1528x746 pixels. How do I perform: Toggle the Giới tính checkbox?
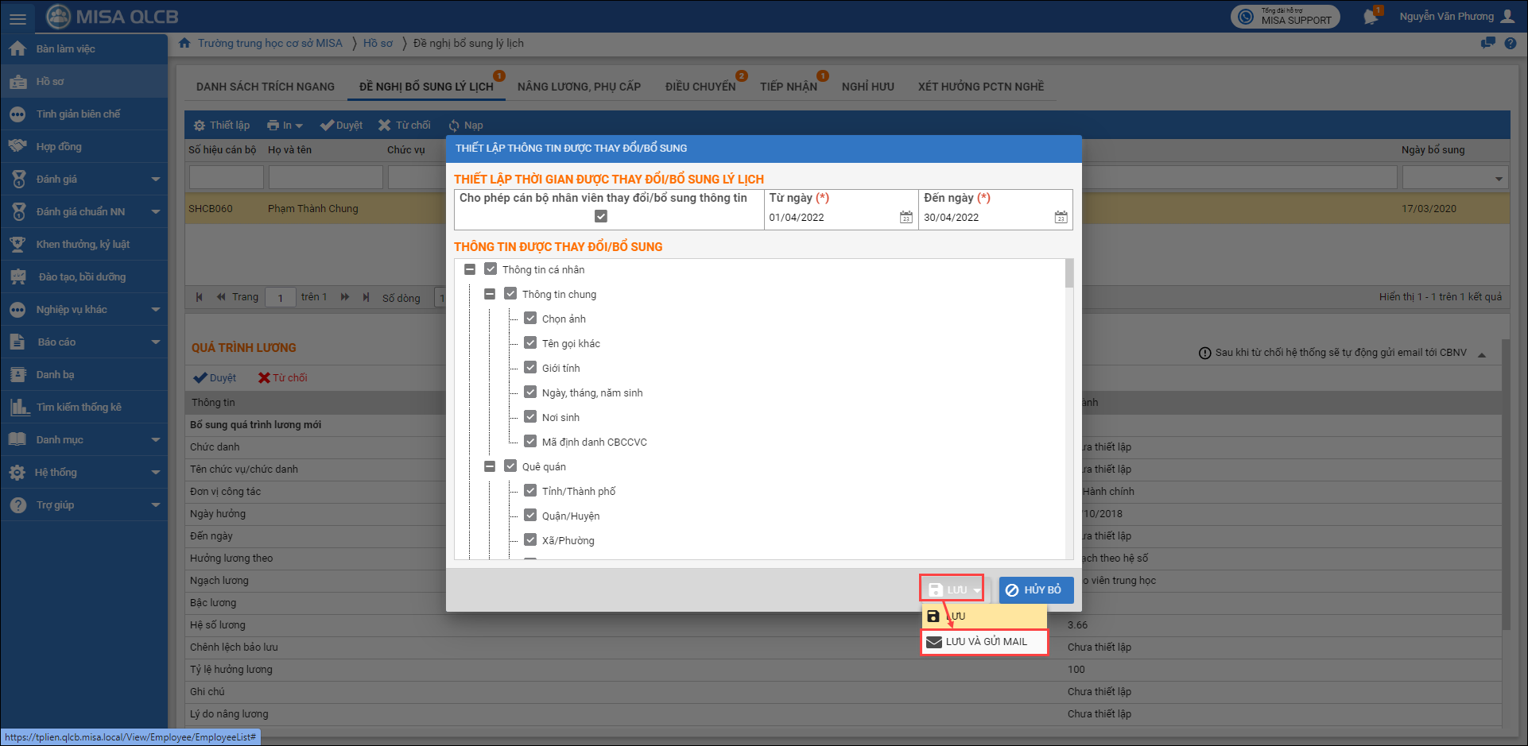coord(530,368)
